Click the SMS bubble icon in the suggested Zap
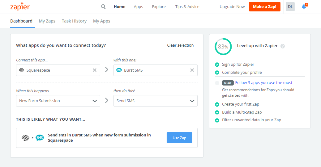The image size is (321, 167). [x=40, y=138]
